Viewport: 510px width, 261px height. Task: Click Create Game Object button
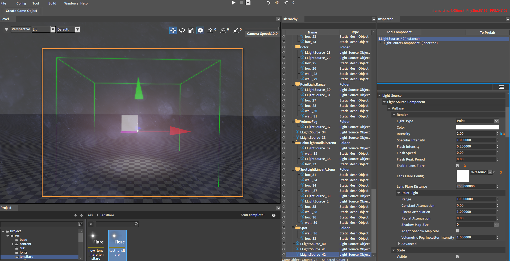[22, 11]
